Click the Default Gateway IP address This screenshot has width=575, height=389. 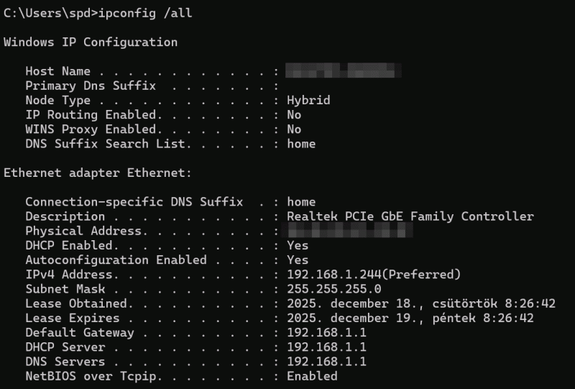click(x=326, y=333)
